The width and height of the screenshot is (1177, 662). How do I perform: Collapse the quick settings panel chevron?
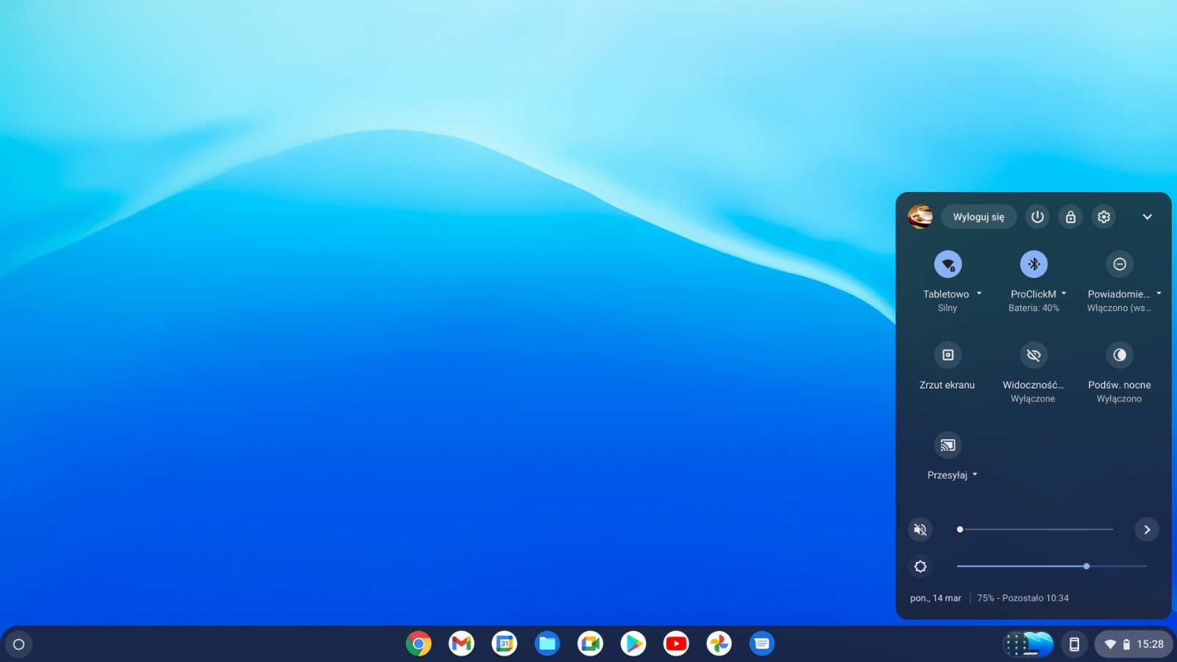[1147, 217]
